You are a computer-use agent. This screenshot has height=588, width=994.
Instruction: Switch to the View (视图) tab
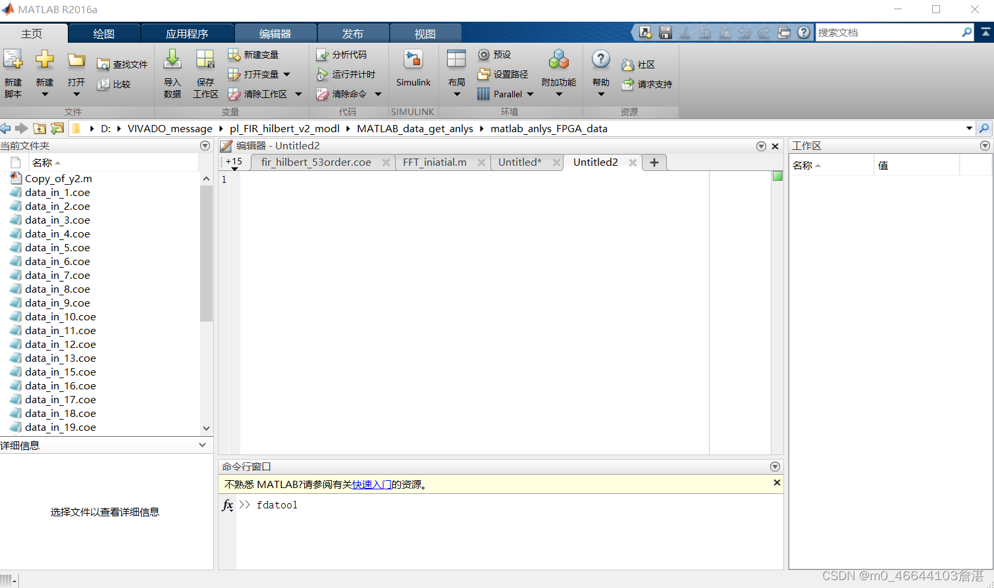point(425,34)
